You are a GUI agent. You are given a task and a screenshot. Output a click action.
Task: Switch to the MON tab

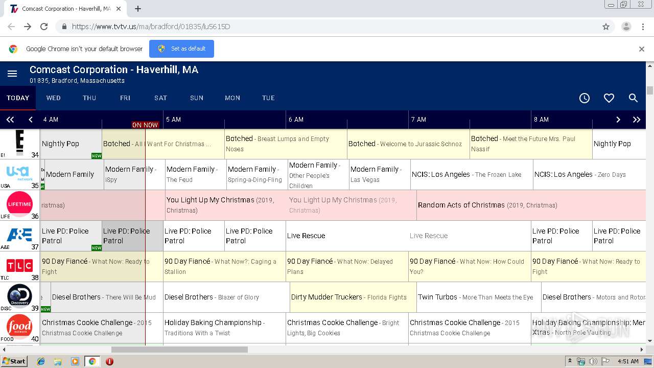pyautogui.click(x=232, y=98)
